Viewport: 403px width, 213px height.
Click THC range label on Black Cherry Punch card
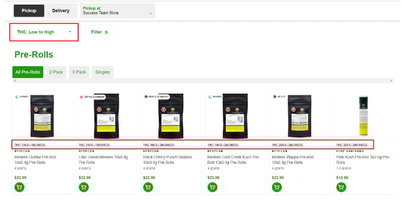coord(159,145)
